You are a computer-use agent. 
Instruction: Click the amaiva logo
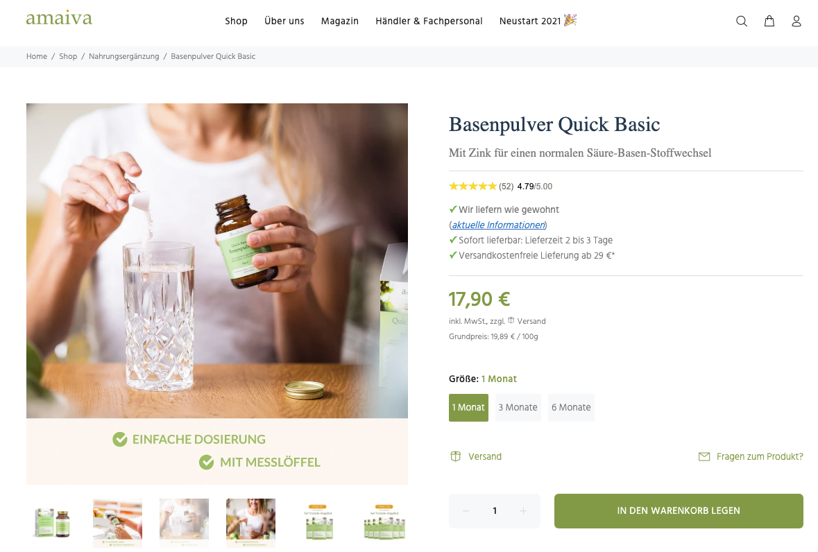pos(59,18)
